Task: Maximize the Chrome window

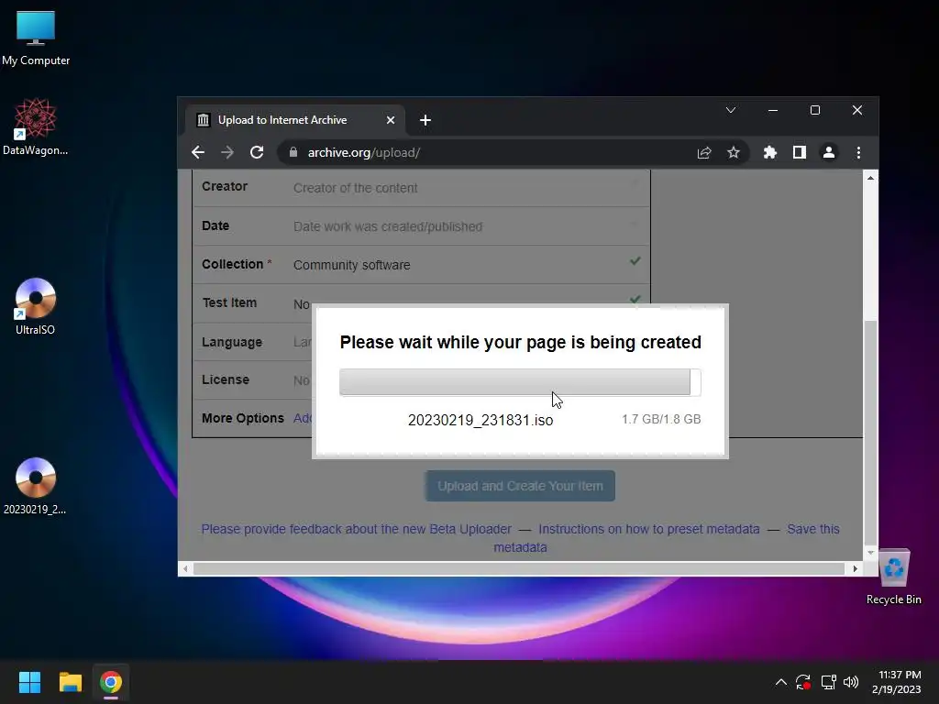Action: coord(815,110)
